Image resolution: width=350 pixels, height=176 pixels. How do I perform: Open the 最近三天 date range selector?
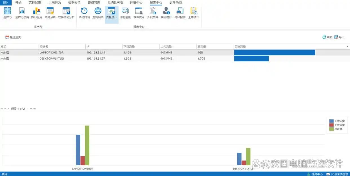click(13, 37)
